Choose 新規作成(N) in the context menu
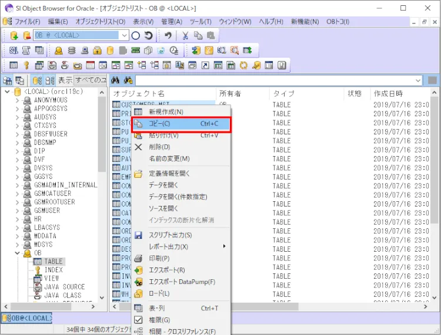 182,112
